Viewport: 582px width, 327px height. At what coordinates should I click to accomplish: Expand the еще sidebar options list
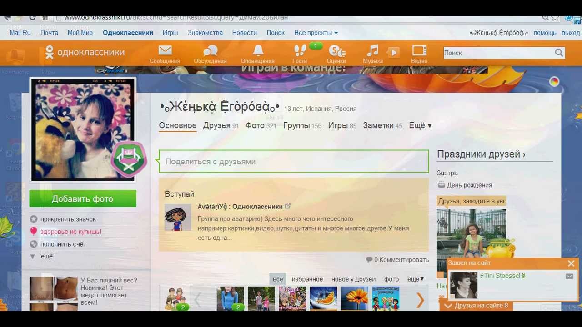click(41, 257)
